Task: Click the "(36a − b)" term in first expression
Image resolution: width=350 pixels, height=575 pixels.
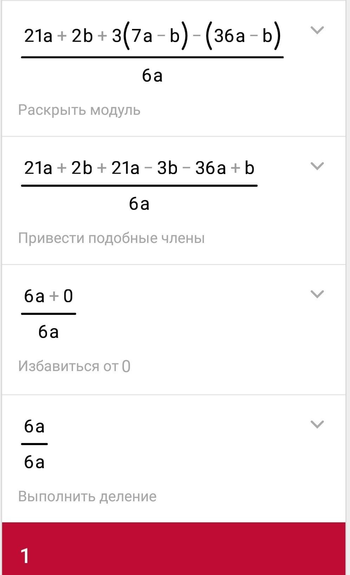Action: 243,36
